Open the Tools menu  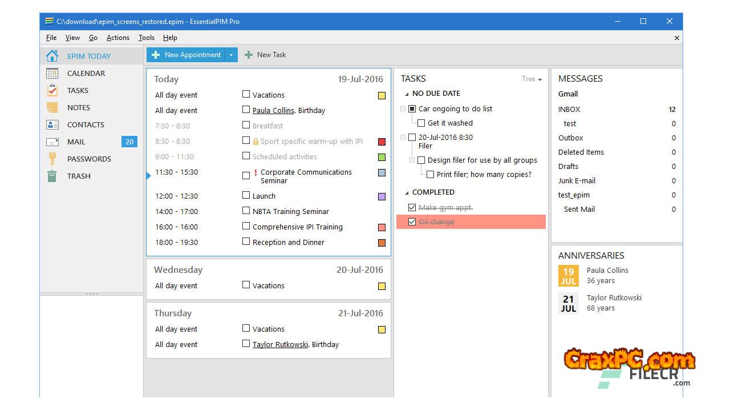pos(146,38)
